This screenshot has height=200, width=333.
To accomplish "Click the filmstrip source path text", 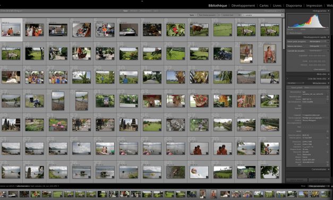I will (x=29, y=186).
